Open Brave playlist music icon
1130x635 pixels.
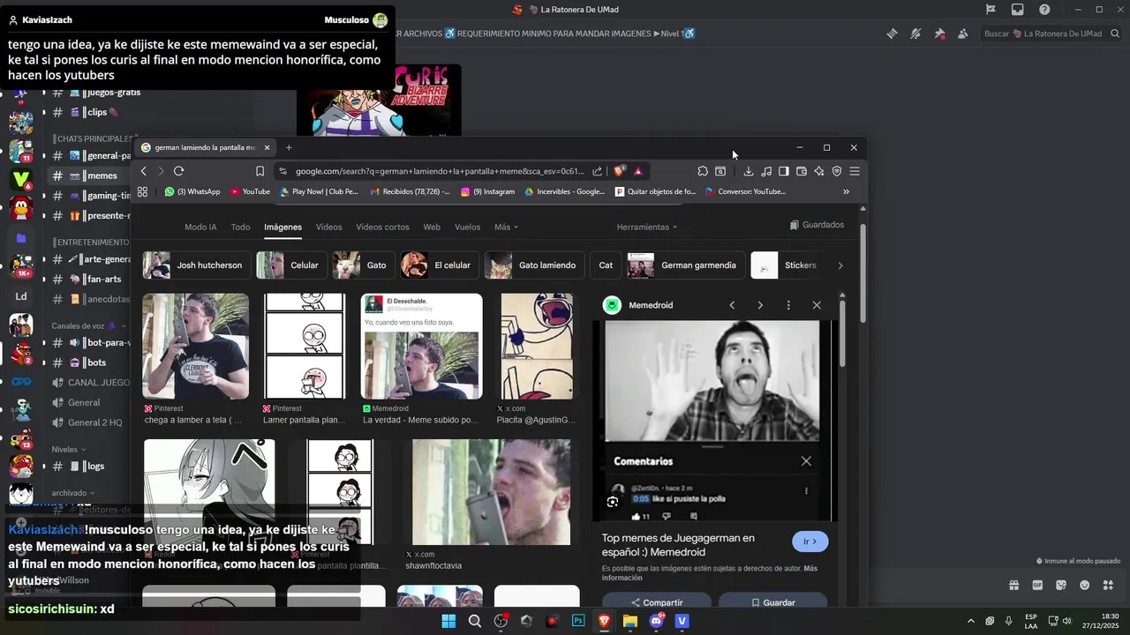click(766, 171)
